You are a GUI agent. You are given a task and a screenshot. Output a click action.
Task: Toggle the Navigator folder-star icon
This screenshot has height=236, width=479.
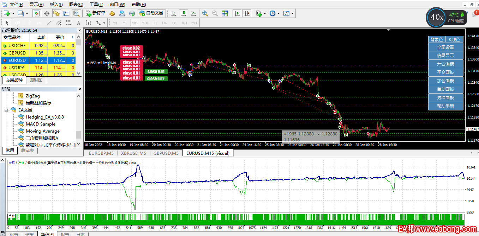pos(56,13)
